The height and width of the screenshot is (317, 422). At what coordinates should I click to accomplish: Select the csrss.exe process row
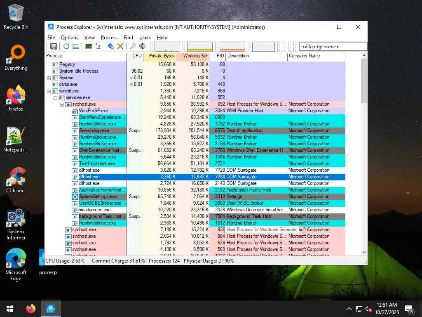pyautogui.click(x=195, y=84)
